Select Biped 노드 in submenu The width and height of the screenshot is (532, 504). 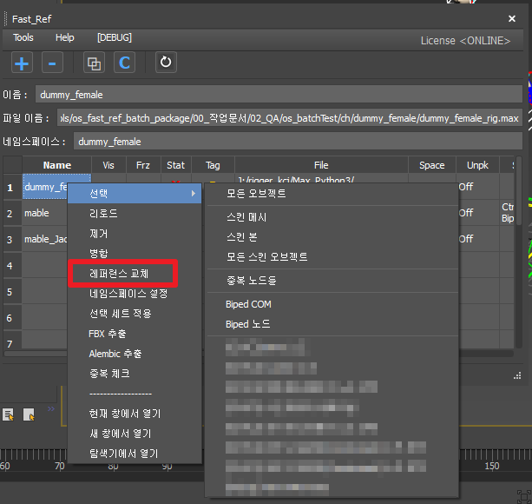(332, 324)
